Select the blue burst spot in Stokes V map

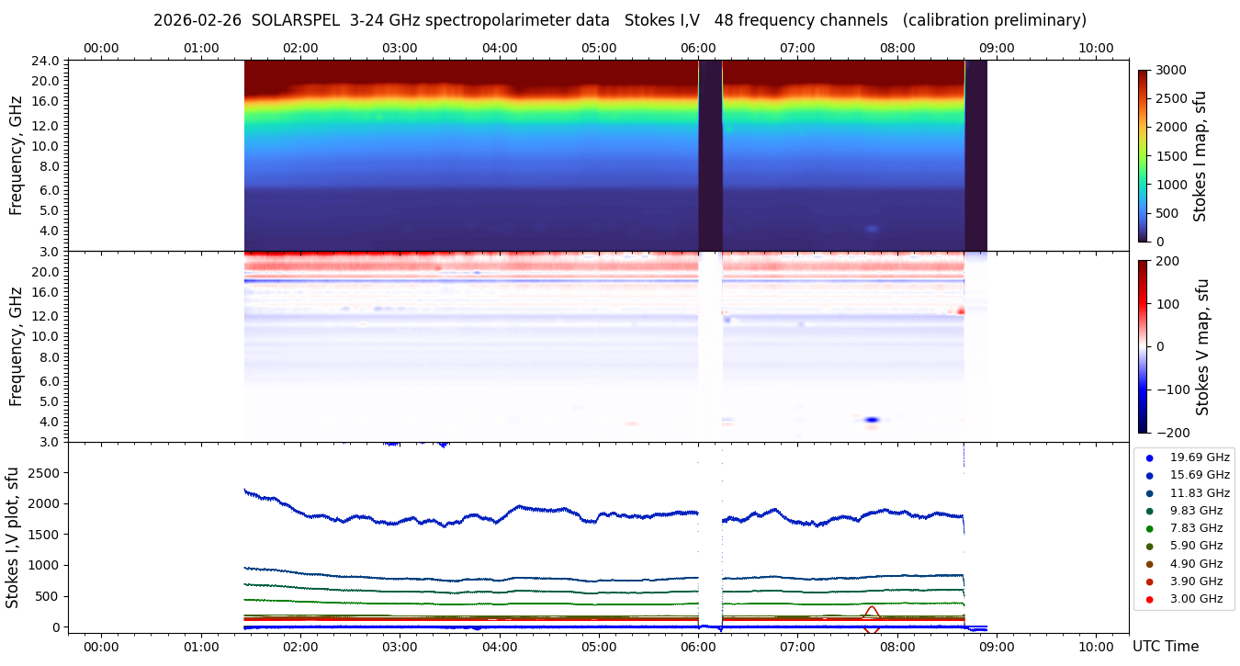pos(871,420)
